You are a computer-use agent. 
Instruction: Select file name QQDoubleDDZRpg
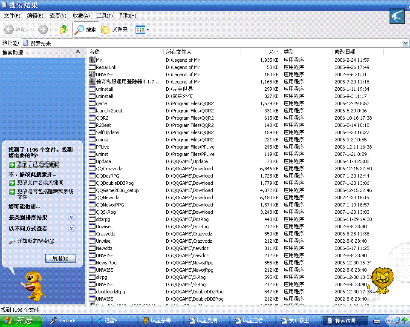[115, 183]
